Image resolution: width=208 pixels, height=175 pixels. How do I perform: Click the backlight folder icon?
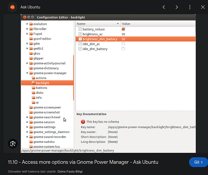click(34, 83)
